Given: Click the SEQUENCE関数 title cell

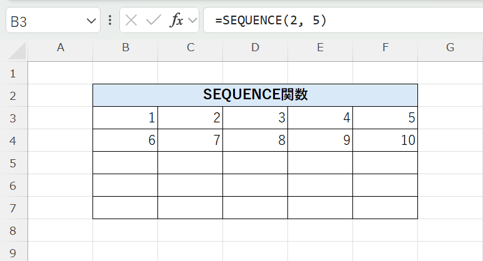Looking at the screenshot, I should (255, 96).
